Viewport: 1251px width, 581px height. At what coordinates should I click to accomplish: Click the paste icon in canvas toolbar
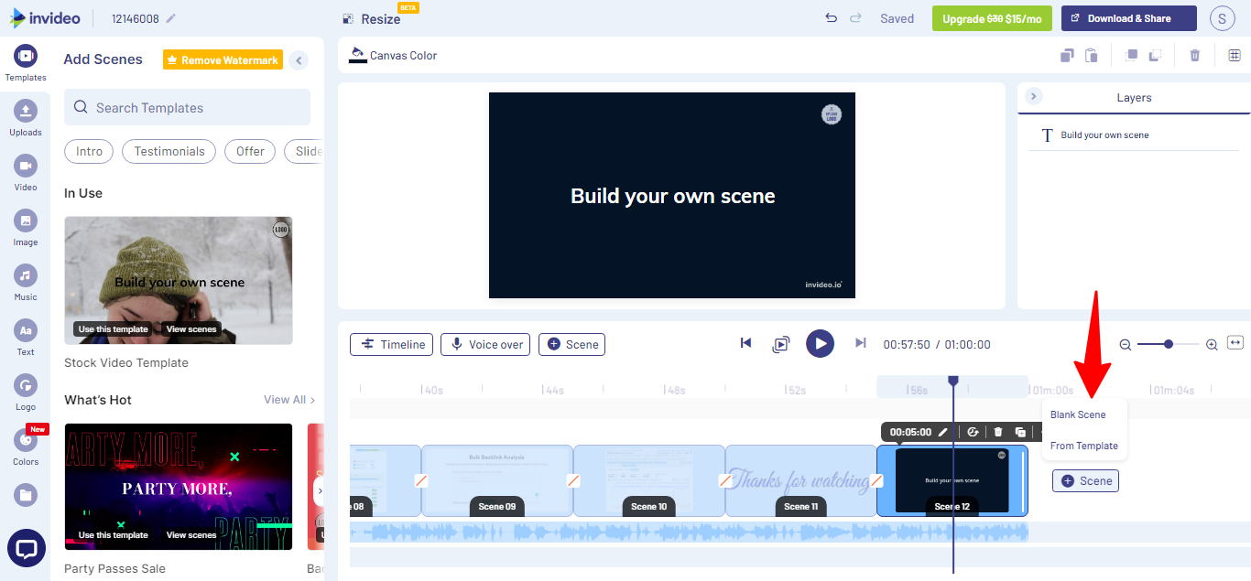1091,55
